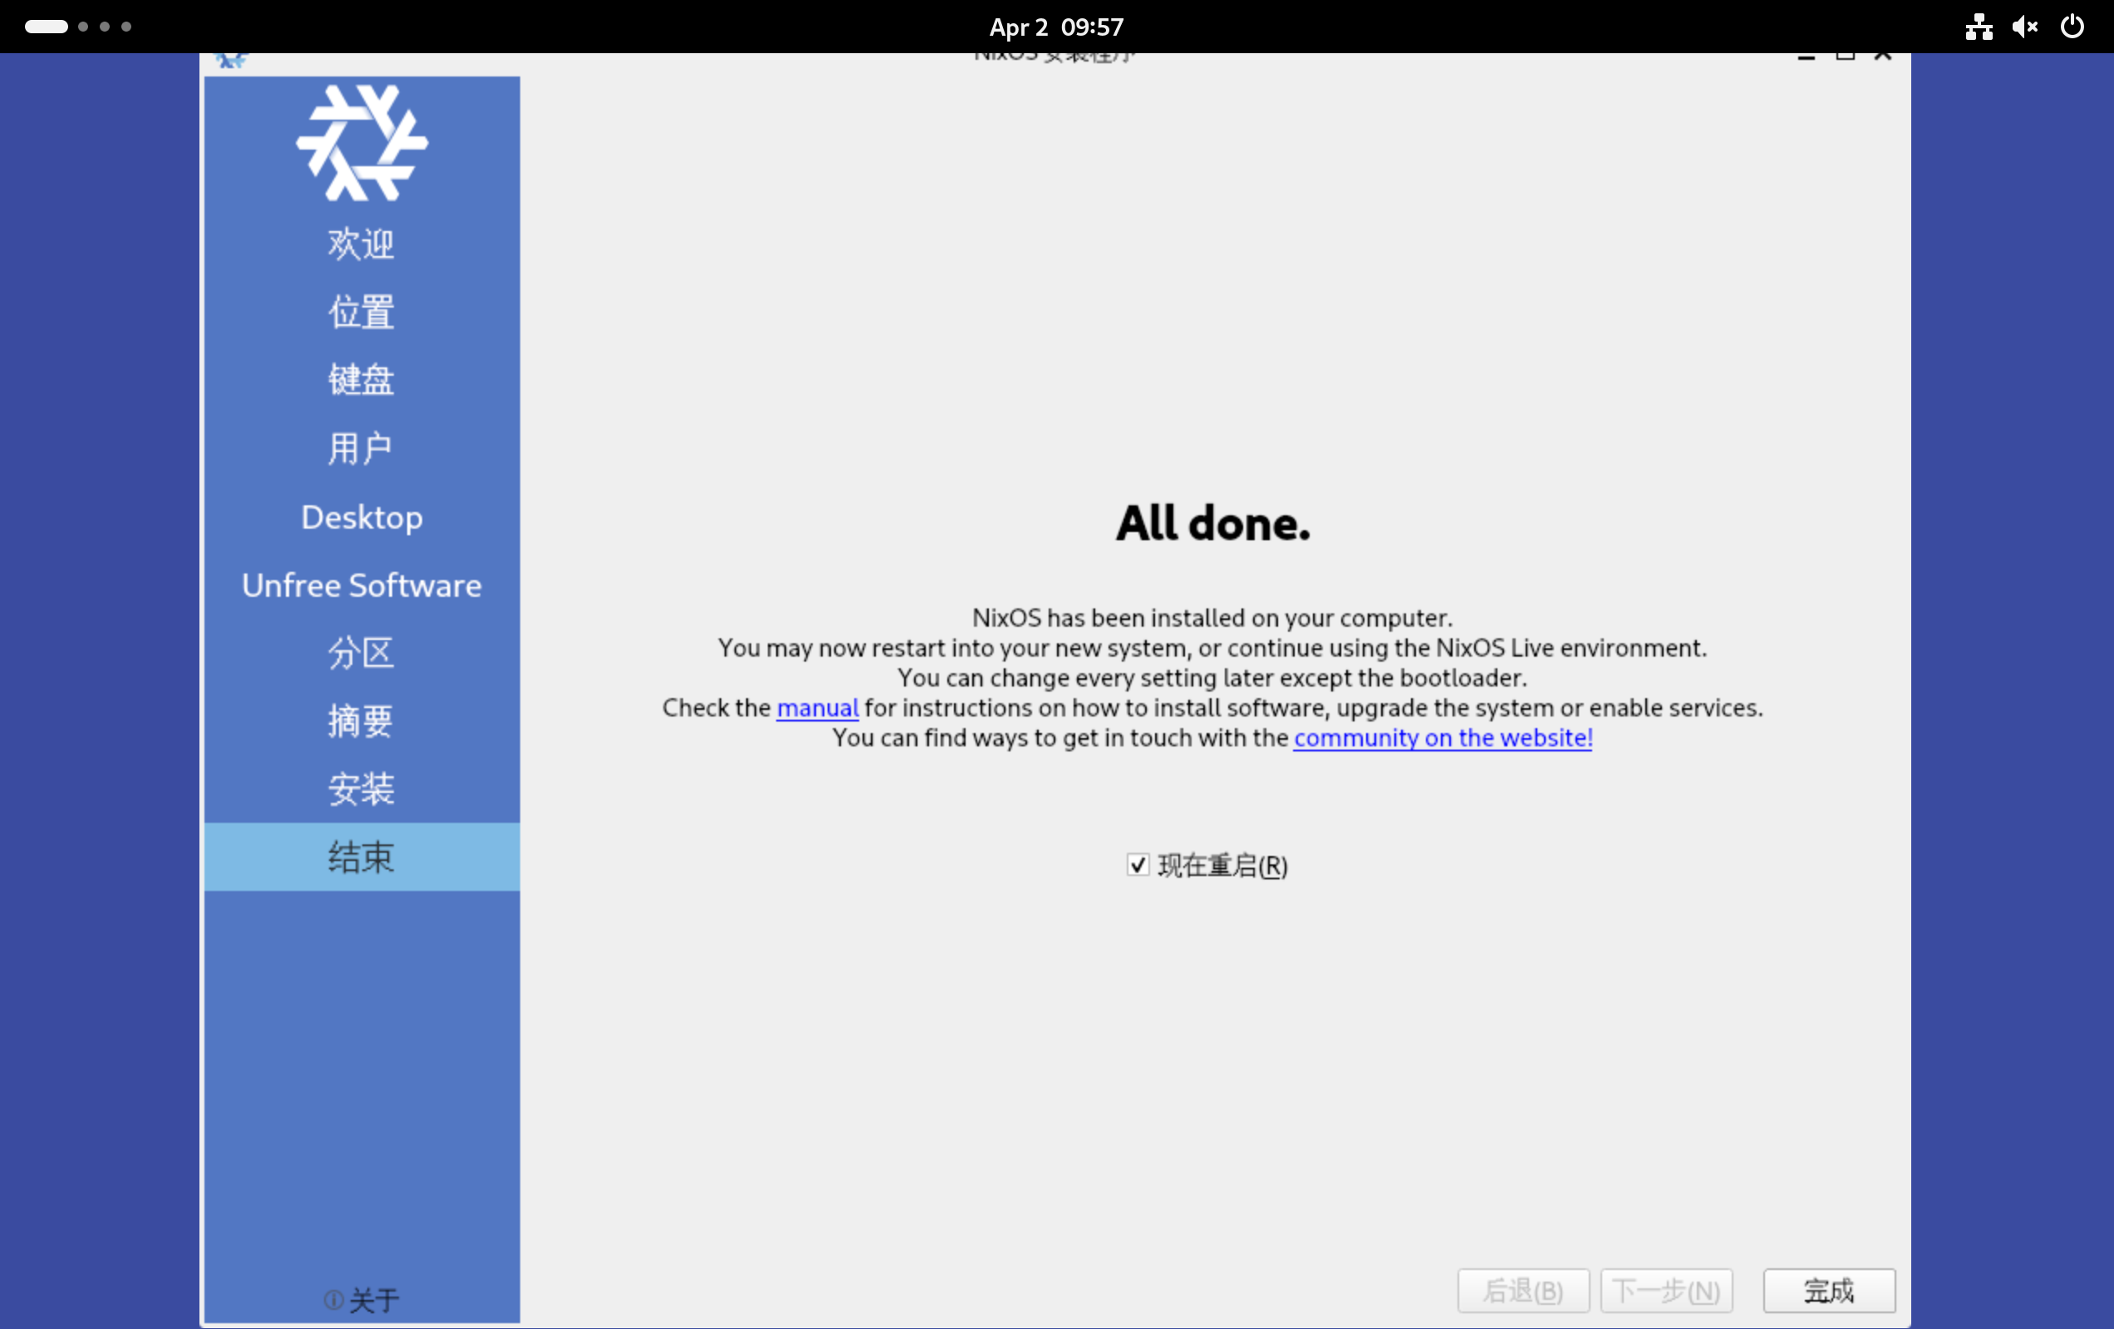Click the NixOS snowflake logo in sidebar

[361, 143]
